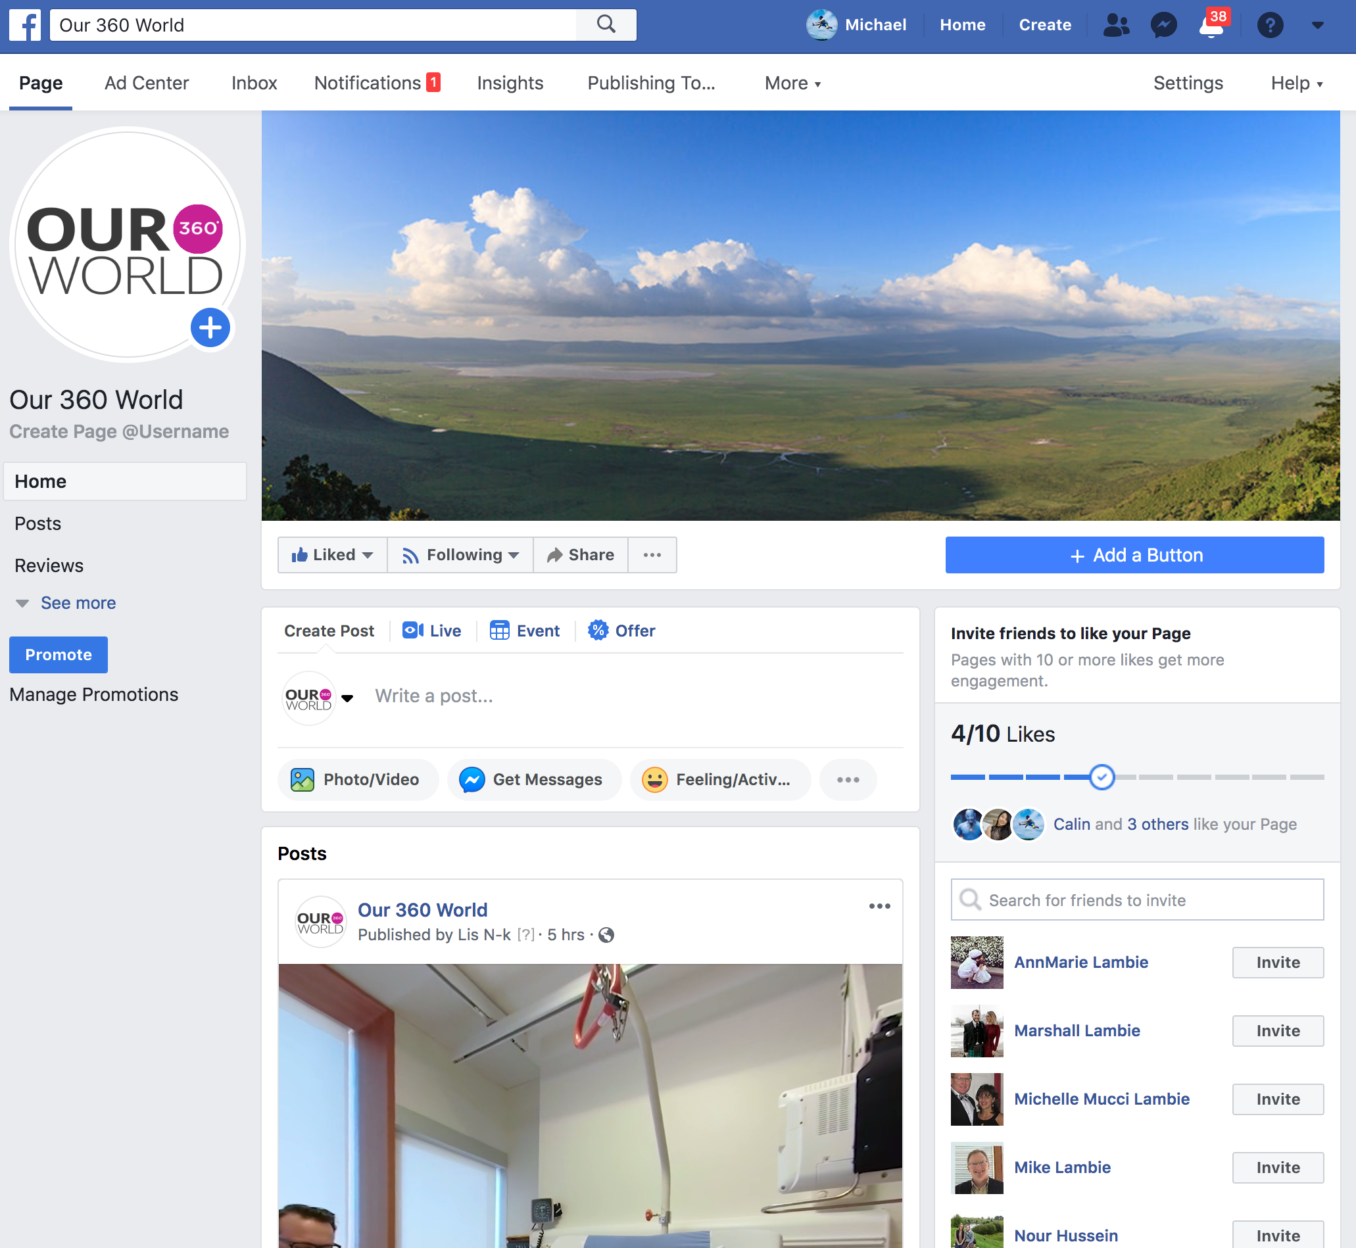Switch to the Insights tab
Viewport: 1356px width, 1248px height.
pyautogui.click(x=510, y=83)
